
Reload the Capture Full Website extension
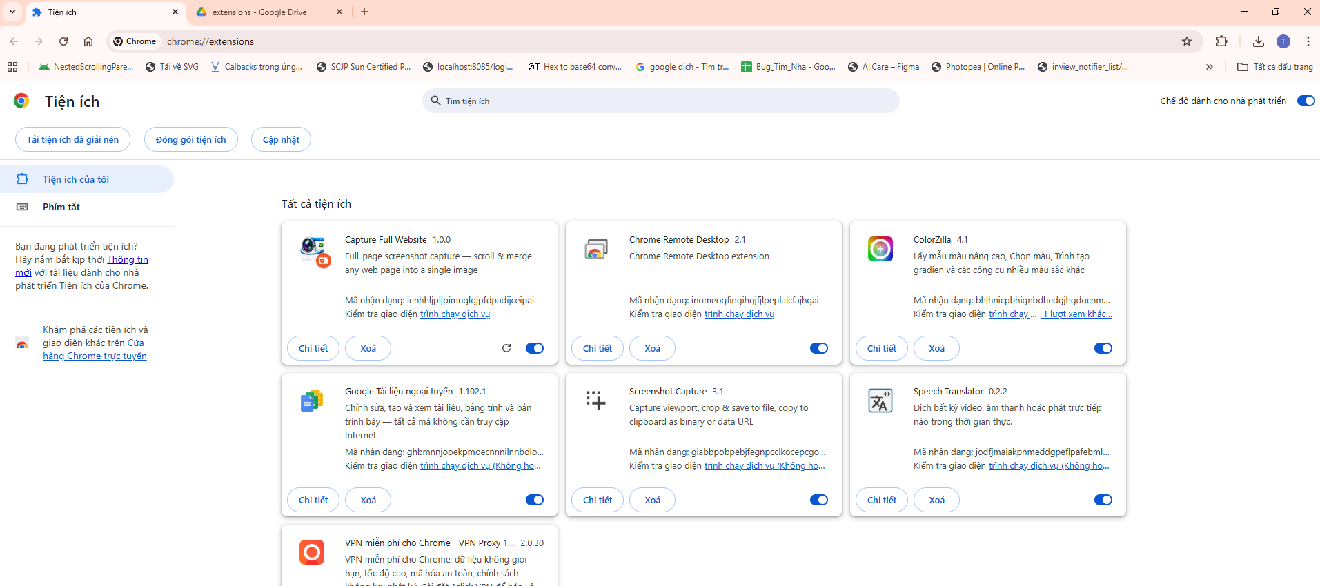[x=506, y=348]
